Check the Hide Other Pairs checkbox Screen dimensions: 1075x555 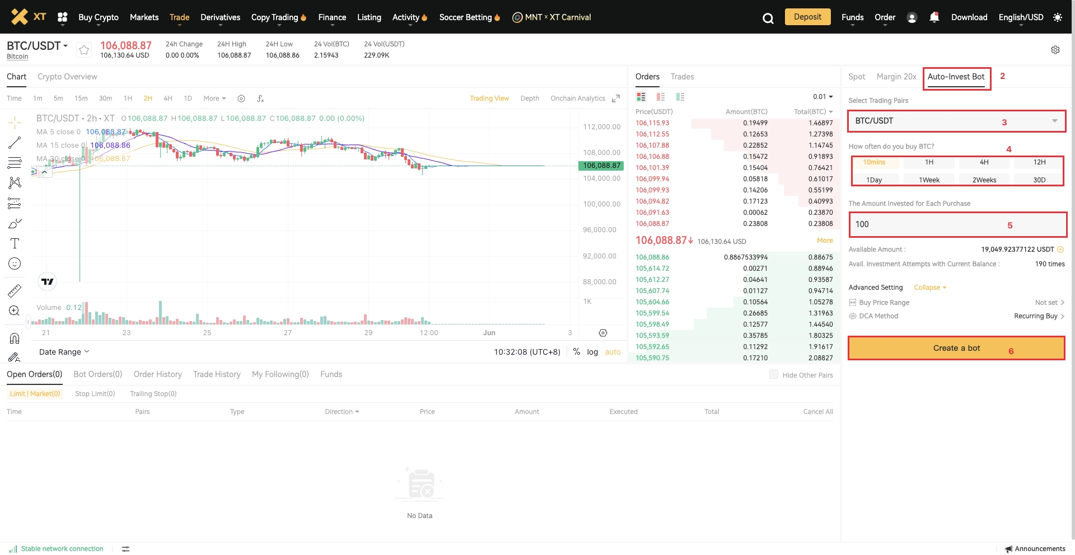point(773,375)
